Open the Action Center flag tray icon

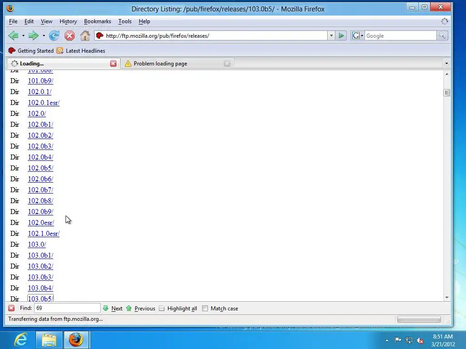[398, 340]
